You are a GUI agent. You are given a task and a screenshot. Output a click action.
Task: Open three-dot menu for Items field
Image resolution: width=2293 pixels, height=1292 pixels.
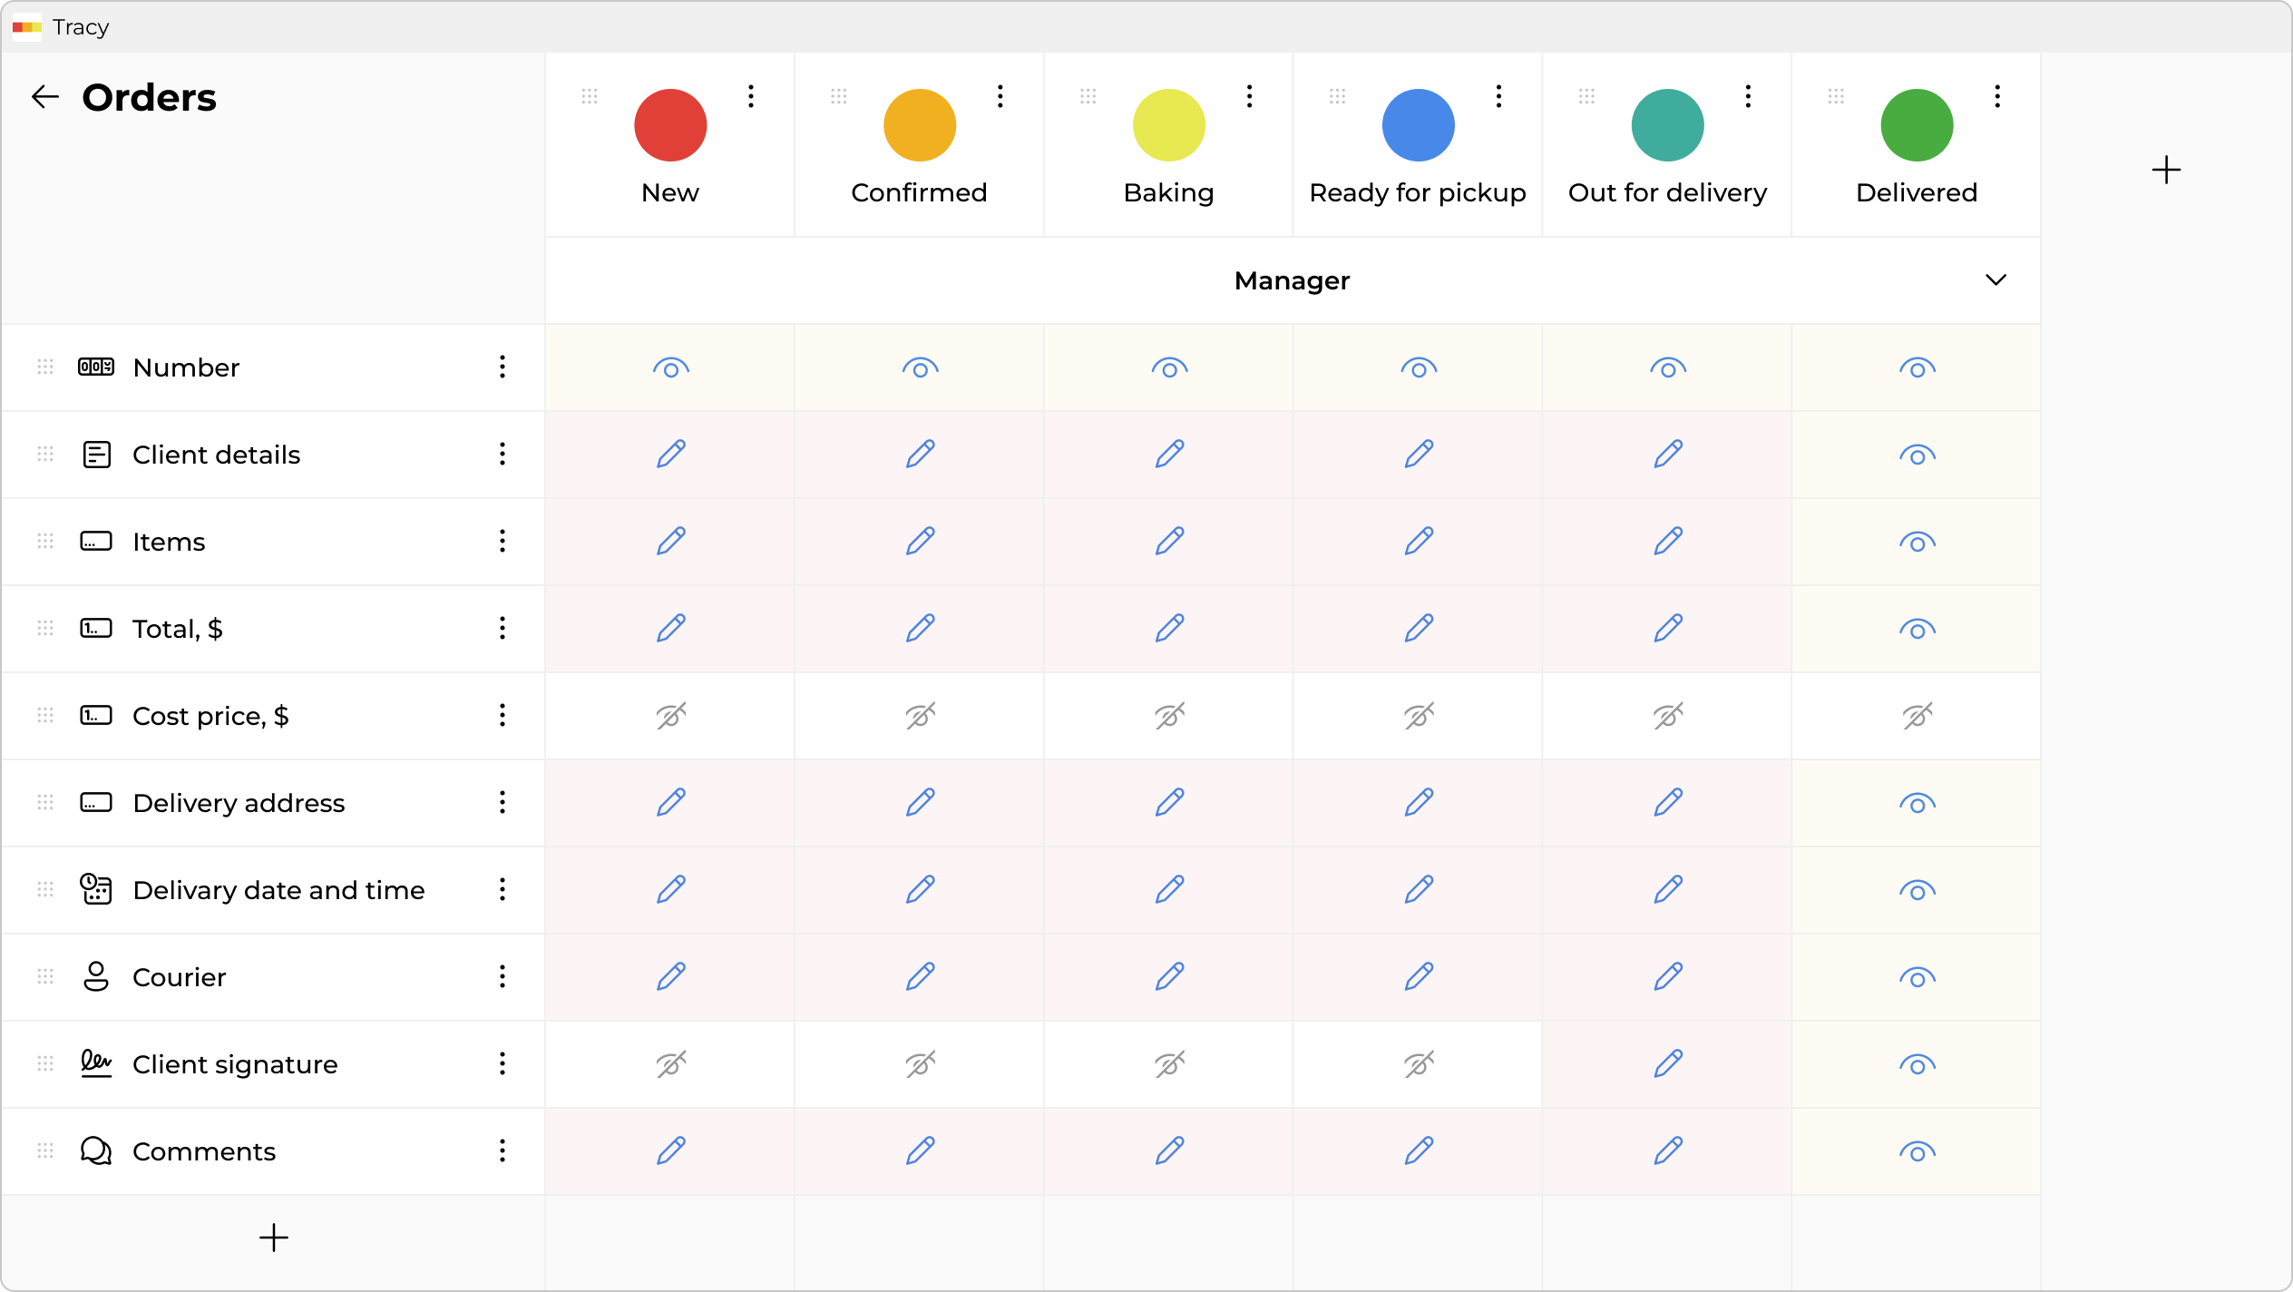[x=502, y=542]
